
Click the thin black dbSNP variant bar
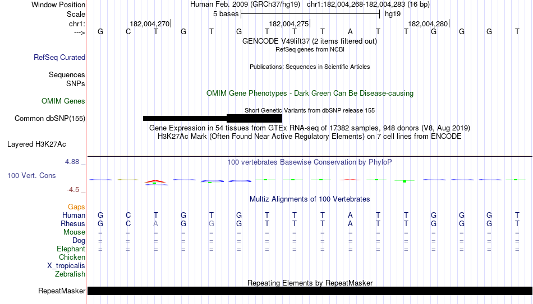[x=185, y=119]
